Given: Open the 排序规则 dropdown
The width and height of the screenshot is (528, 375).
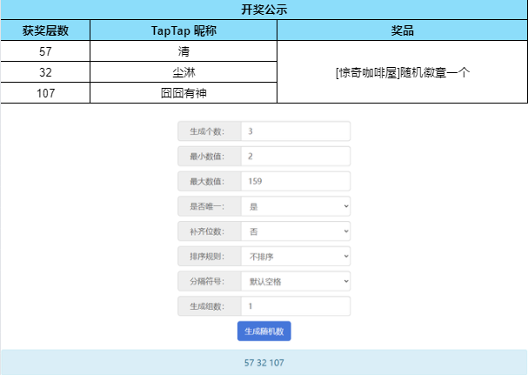Looking at the screenshot, I should click(x=296, y=256).
